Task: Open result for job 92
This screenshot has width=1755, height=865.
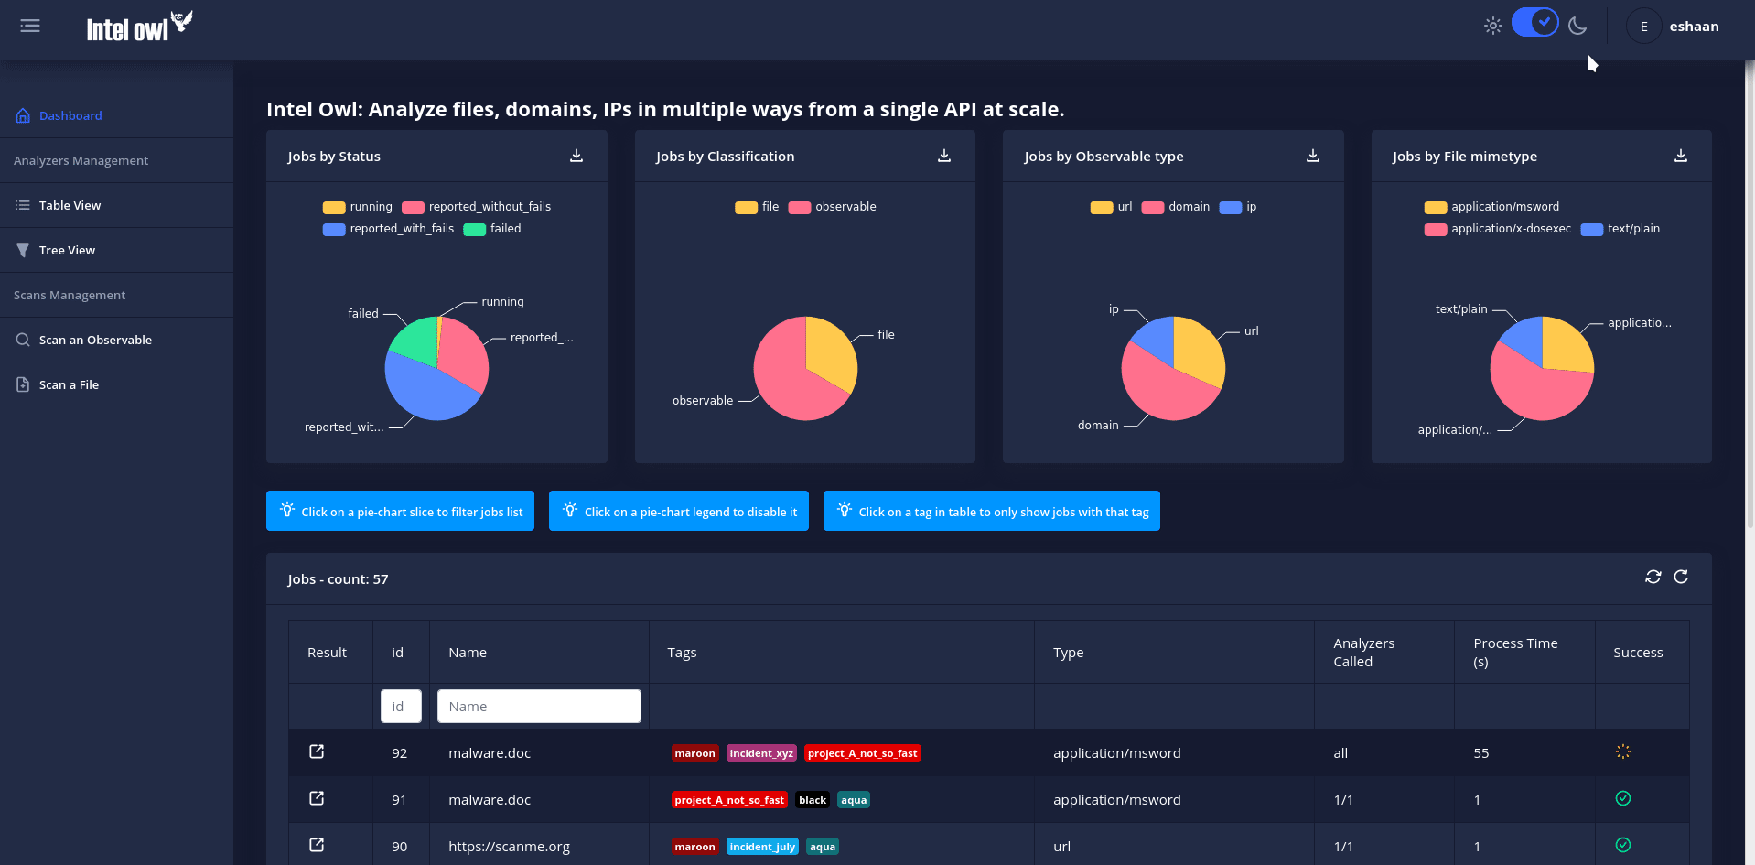Action: click(317, 751)
